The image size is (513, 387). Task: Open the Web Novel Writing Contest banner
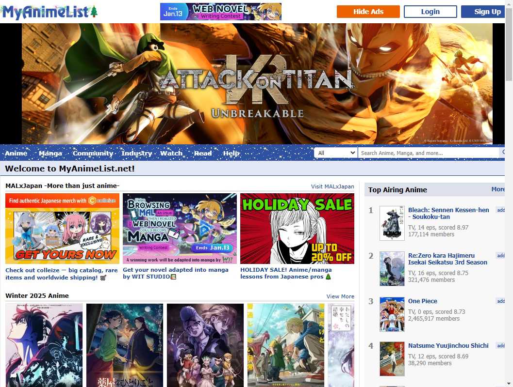coord(220,12)
